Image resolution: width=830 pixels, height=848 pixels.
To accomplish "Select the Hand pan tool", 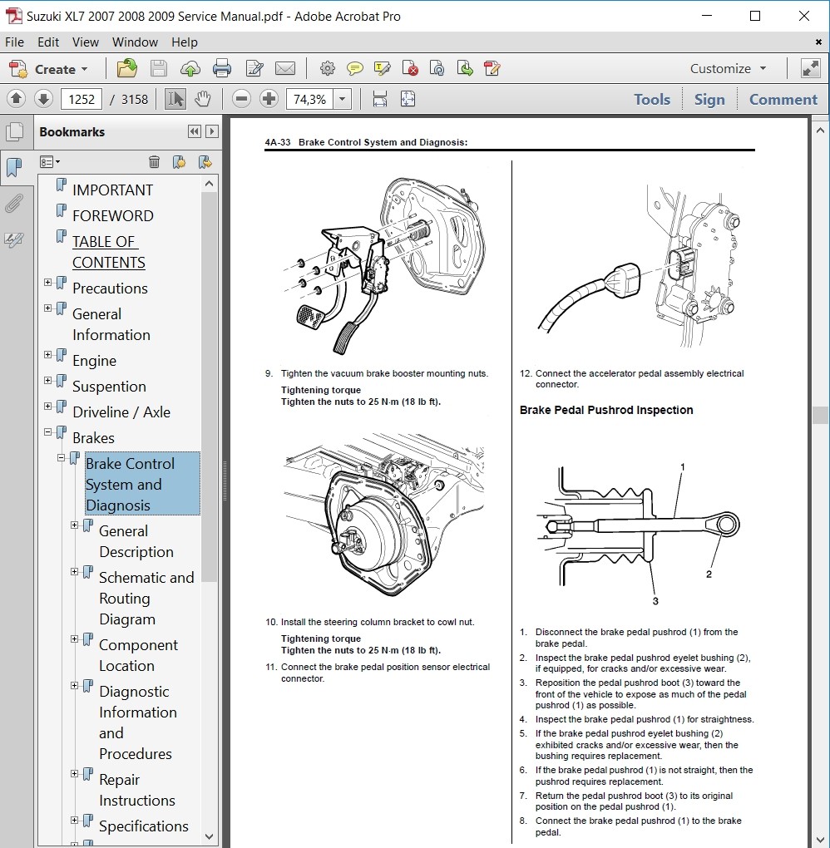I will [x=202, y=100].
